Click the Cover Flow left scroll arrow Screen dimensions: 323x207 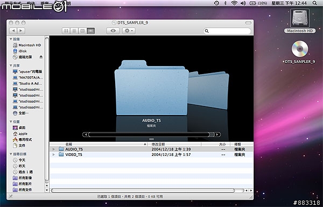86,134
